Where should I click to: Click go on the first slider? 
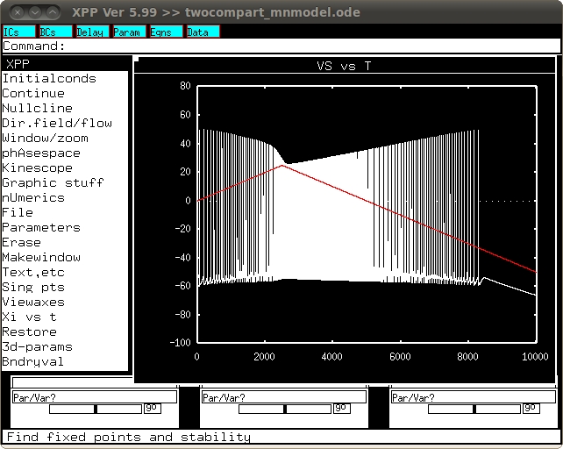[153, 409]
